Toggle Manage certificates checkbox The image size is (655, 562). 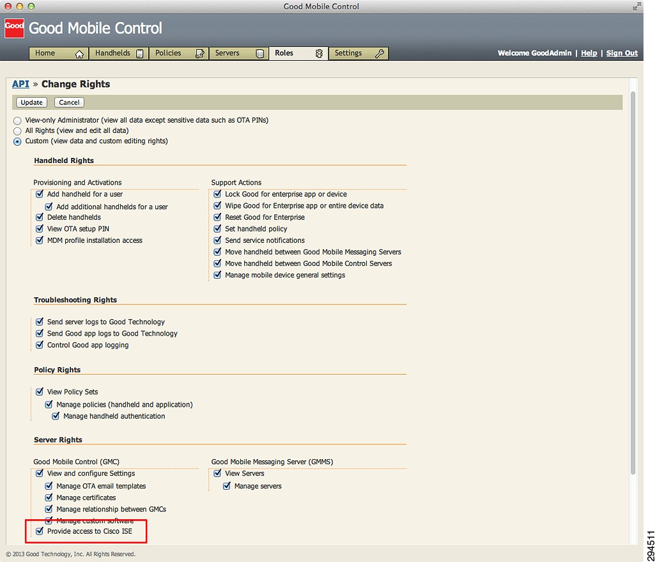coord(49,497)
